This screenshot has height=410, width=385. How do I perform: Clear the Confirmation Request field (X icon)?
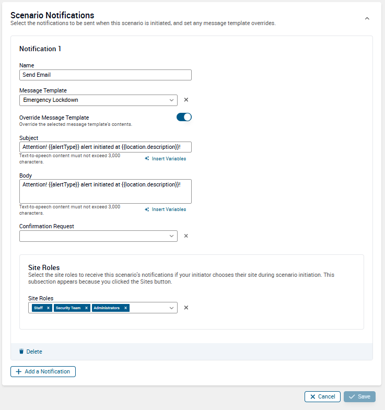coord(186,236)
